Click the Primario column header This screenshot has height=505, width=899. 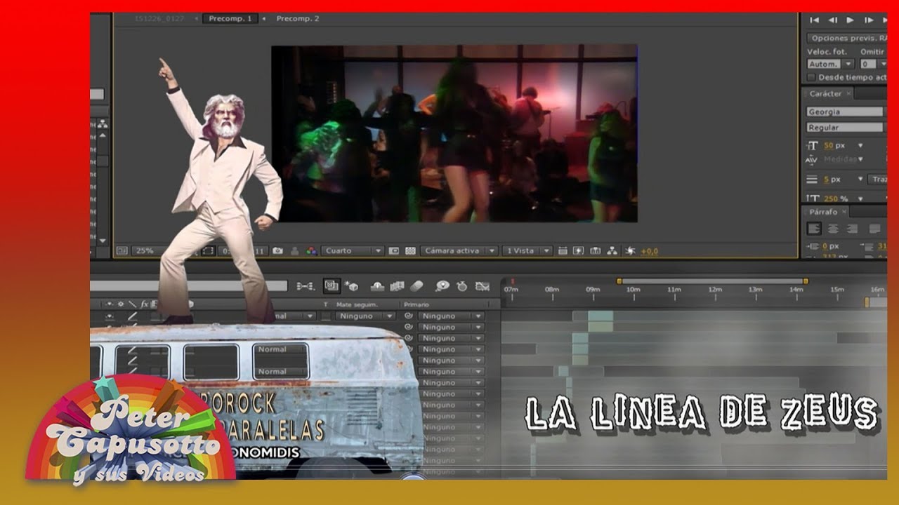[x=418, y=304]
